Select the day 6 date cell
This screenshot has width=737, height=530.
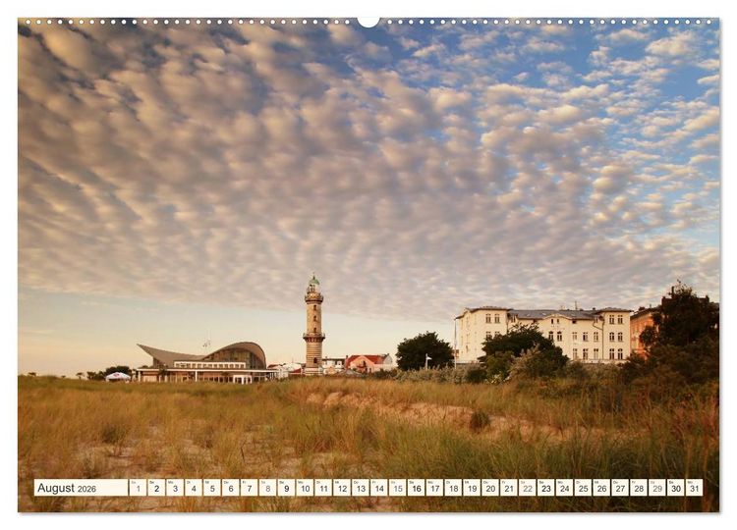(230, 487)
